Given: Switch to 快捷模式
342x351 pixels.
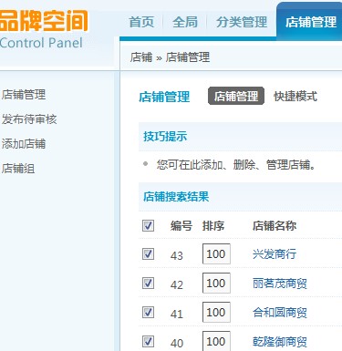Looking at the screenshot, I should [295, 97].
